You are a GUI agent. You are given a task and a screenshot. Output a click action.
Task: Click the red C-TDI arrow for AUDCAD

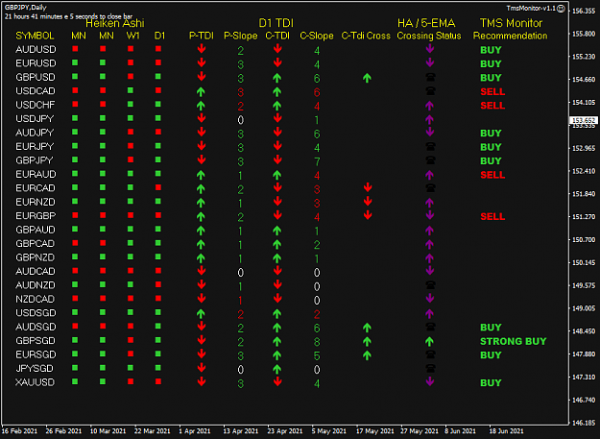pyautogui.click(x=277, y=271)
